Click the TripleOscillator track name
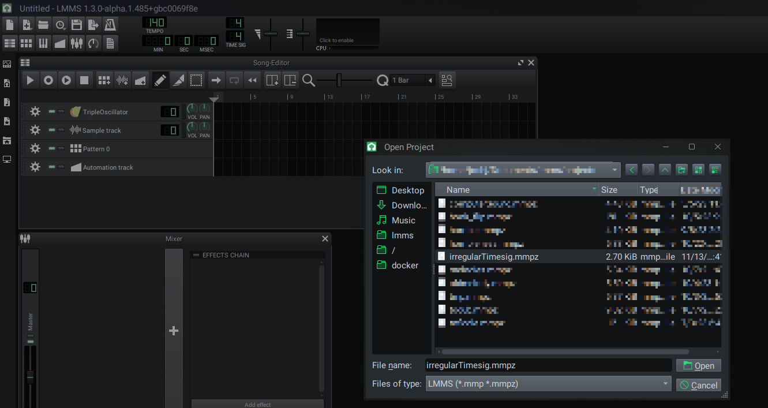This screenshot has width=768, height=408. [106, 112]
